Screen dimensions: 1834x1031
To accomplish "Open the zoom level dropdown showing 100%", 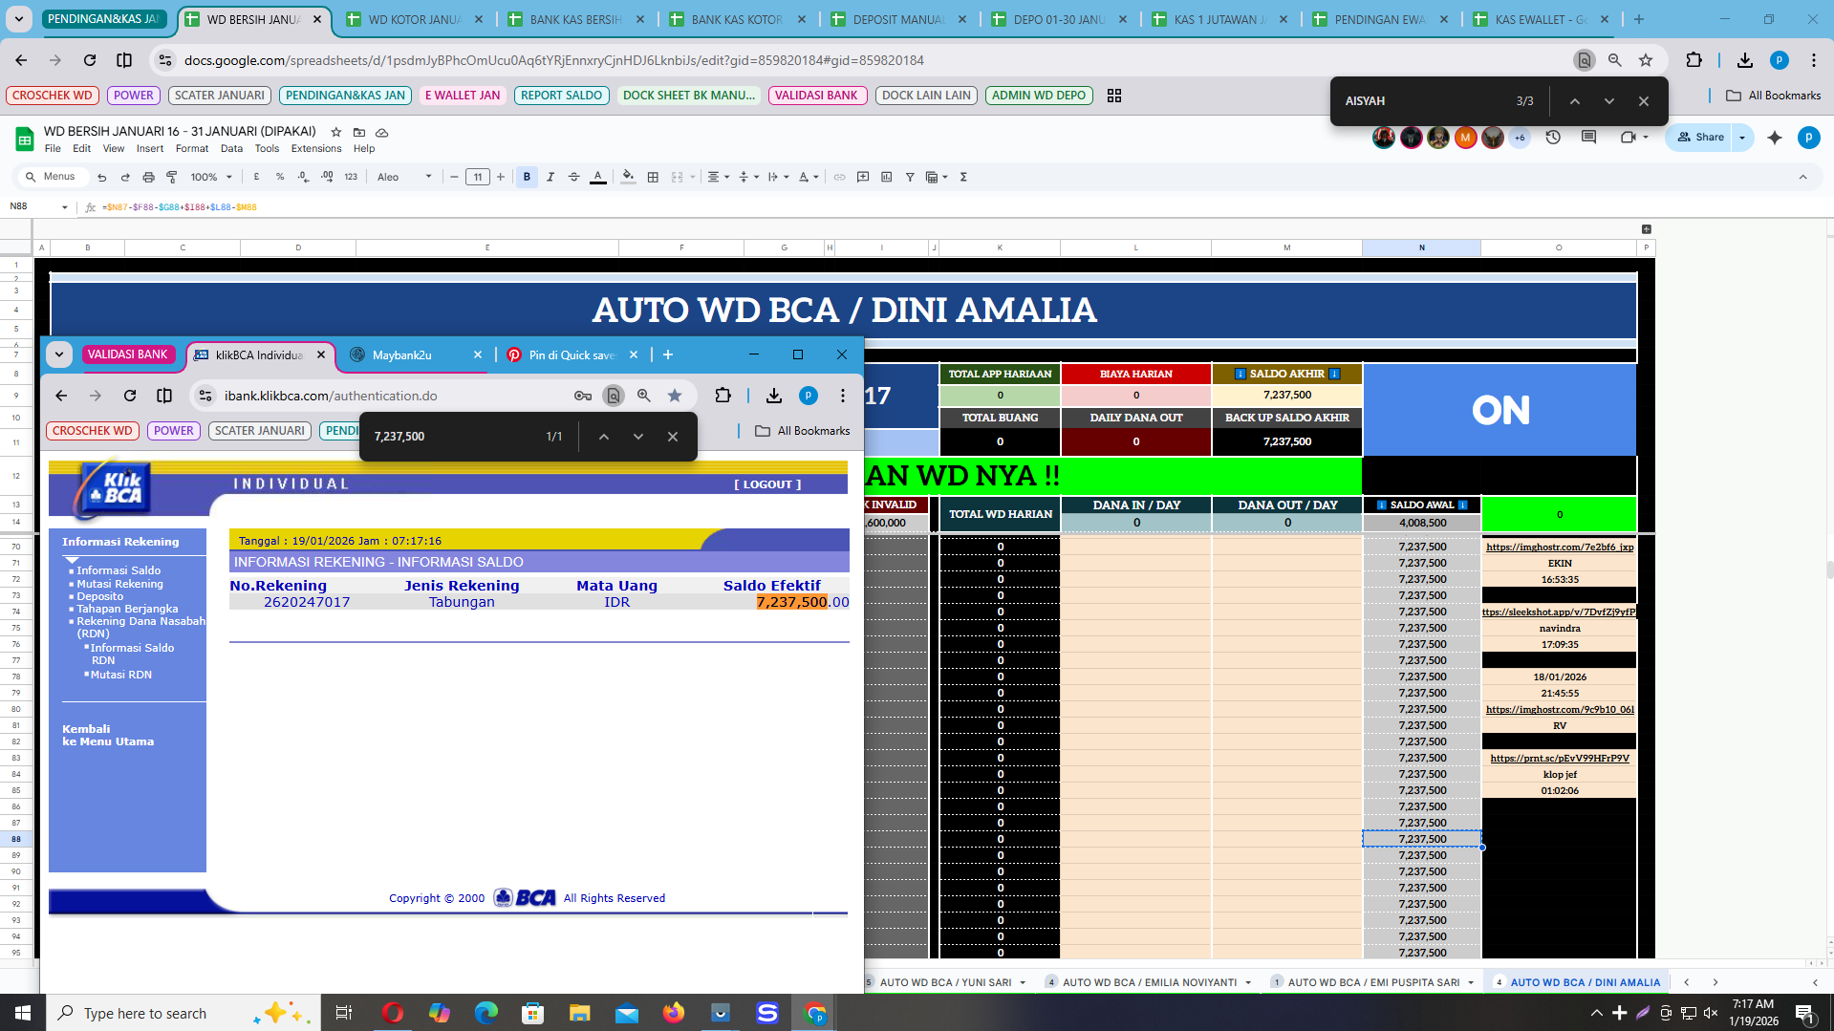I will pos(211,177).
